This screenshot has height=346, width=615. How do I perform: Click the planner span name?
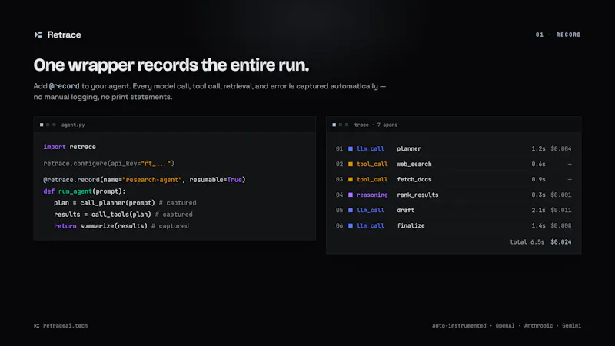(409, 148)
